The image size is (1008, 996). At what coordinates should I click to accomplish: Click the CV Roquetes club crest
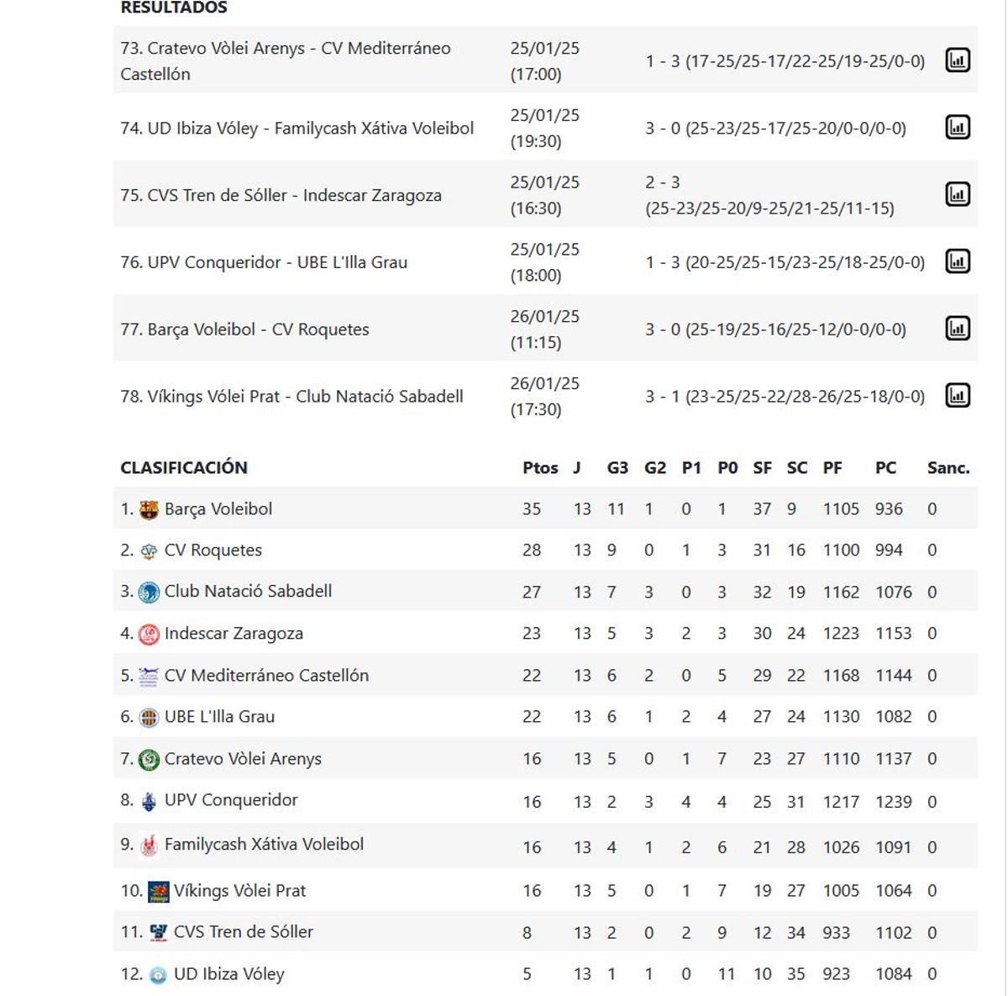click(x=148, y=550)
